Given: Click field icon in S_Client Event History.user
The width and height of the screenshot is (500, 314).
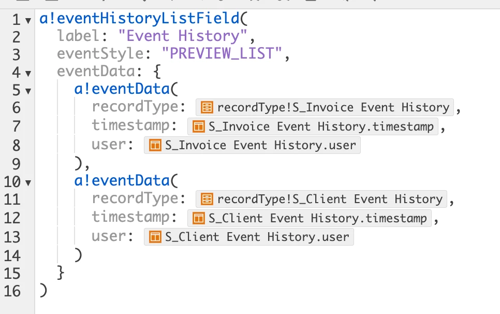Looking at the screenshot, I should coord(155,237).
